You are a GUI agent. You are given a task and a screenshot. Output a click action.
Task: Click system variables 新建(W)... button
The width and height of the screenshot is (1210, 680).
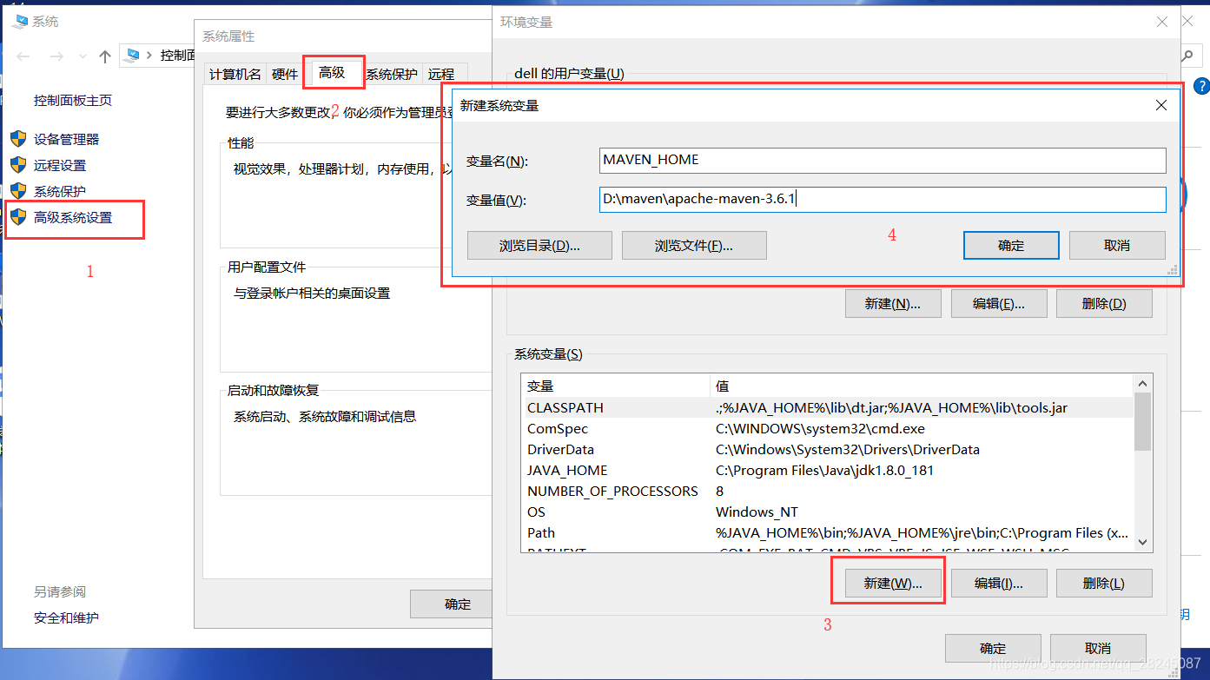(x=892, y=584)
